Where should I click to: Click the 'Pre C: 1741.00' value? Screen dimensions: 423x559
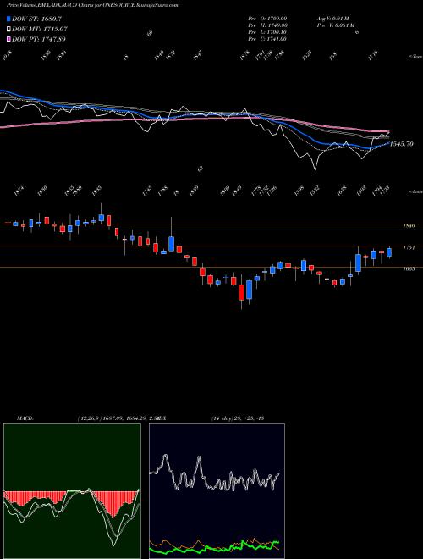coord(267,39)
